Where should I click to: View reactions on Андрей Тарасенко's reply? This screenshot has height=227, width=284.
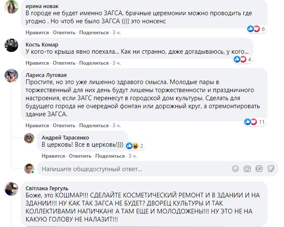(135, 146)
